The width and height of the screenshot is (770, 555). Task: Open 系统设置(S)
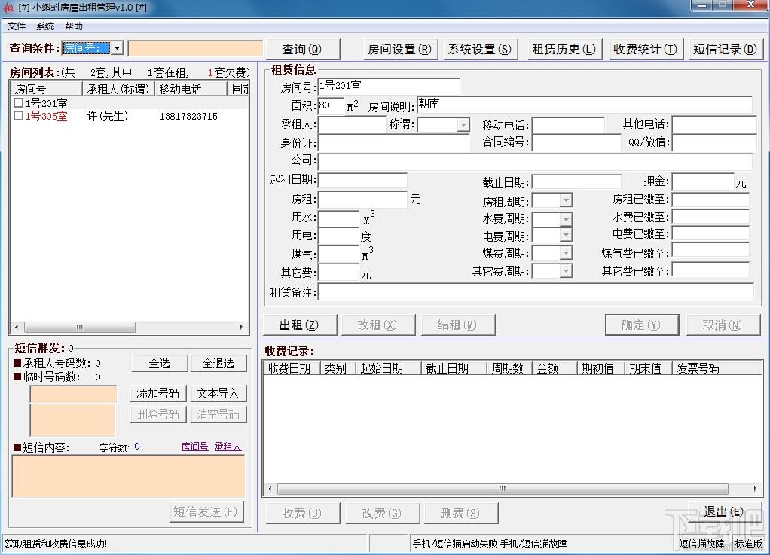479,49
